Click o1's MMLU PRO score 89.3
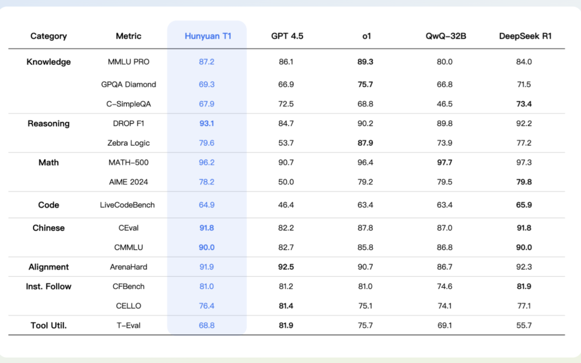The width and height of the screenshot is (581, 363). coord(365,62)
